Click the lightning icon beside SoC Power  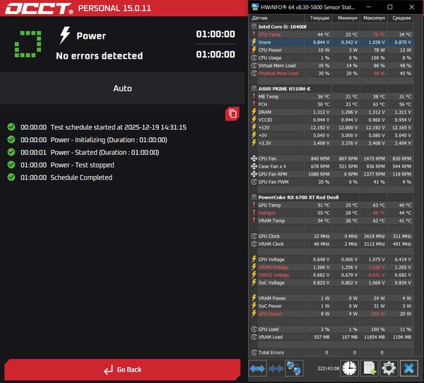tap(254, 306)
